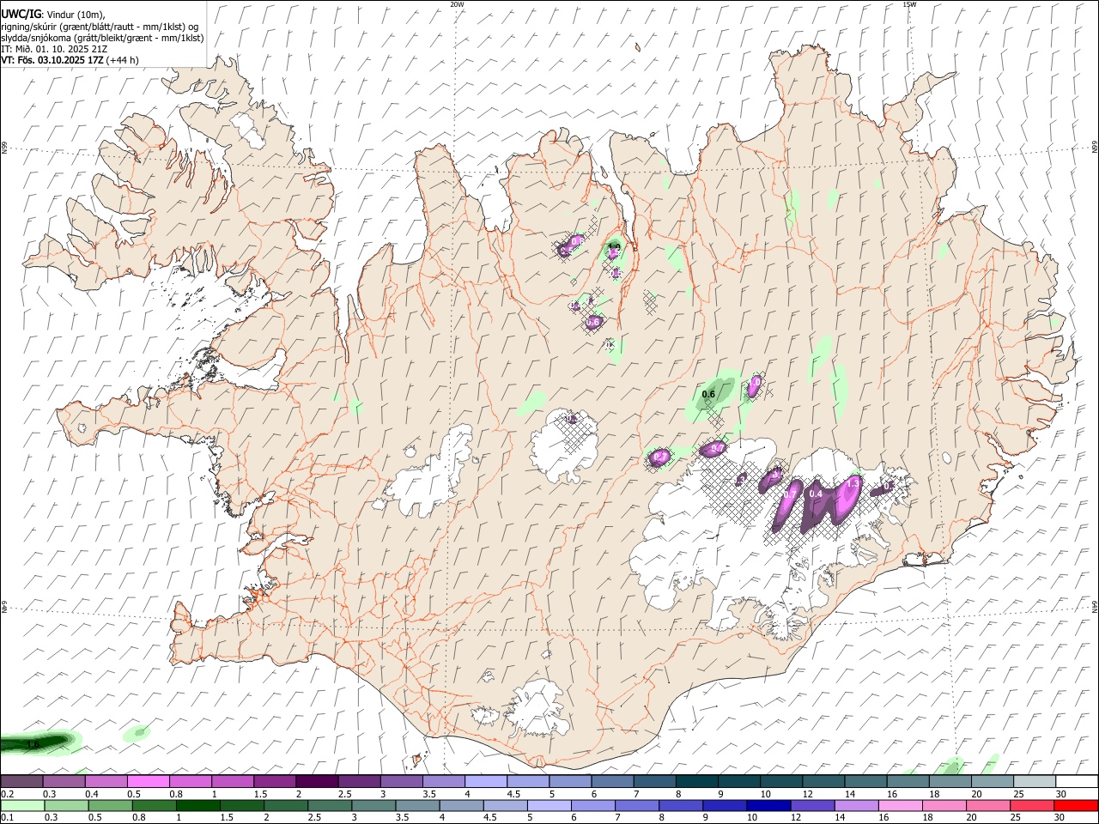This screenshot has width=1099, height=824.
Task: Select the 'rigning/skúrir' legend description line
Action: (100, 27)
